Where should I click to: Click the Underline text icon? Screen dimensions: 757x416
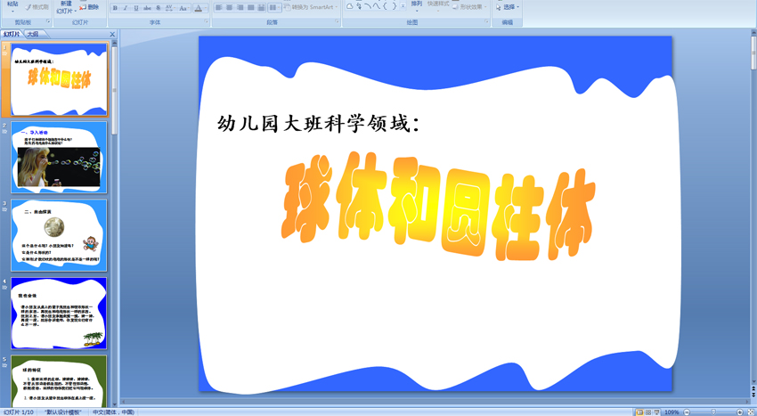(136, 8)
